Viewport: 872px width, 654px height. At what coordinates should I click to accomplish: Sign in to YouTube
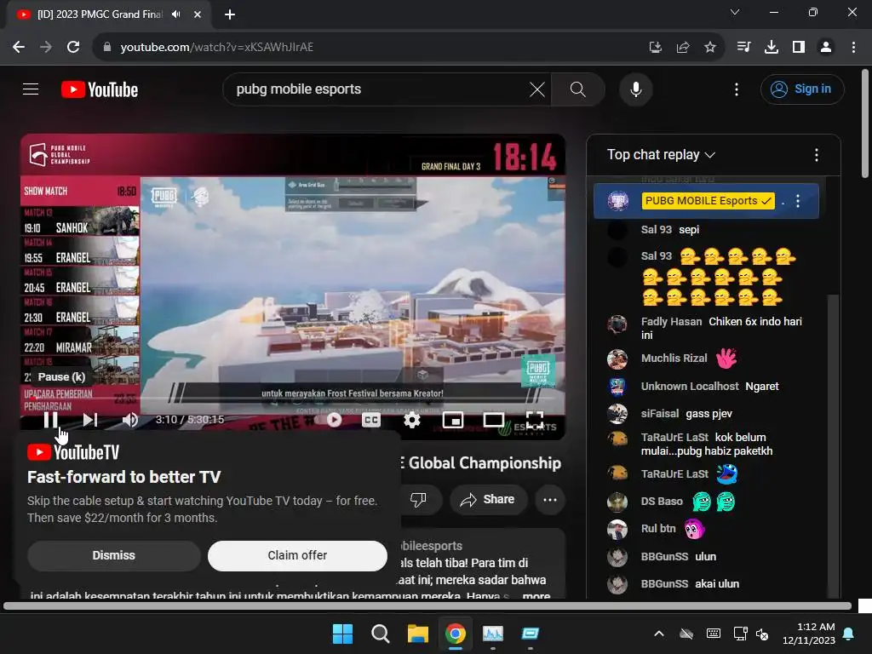802,89
